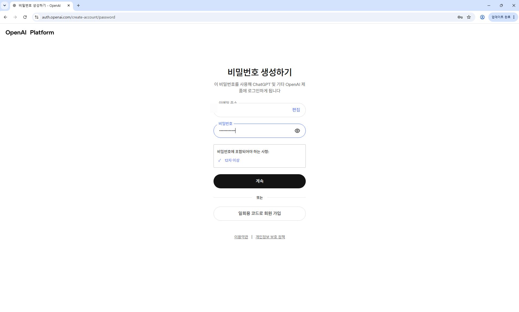Image resolution: width=519 pixels, height=312 pixels.
Task: Click the check mark beside 12자 이상
Action: (219, 160)
